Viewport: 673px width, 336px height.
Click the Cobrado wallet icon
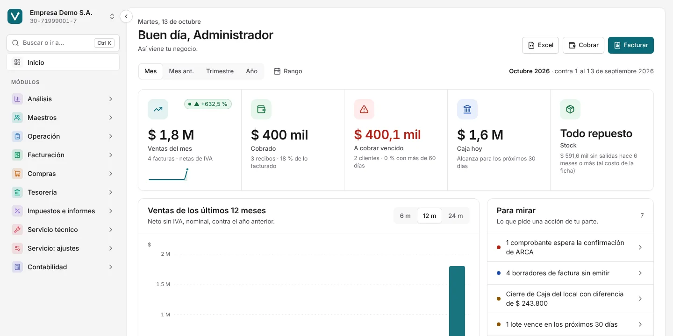tap(261, 109)
